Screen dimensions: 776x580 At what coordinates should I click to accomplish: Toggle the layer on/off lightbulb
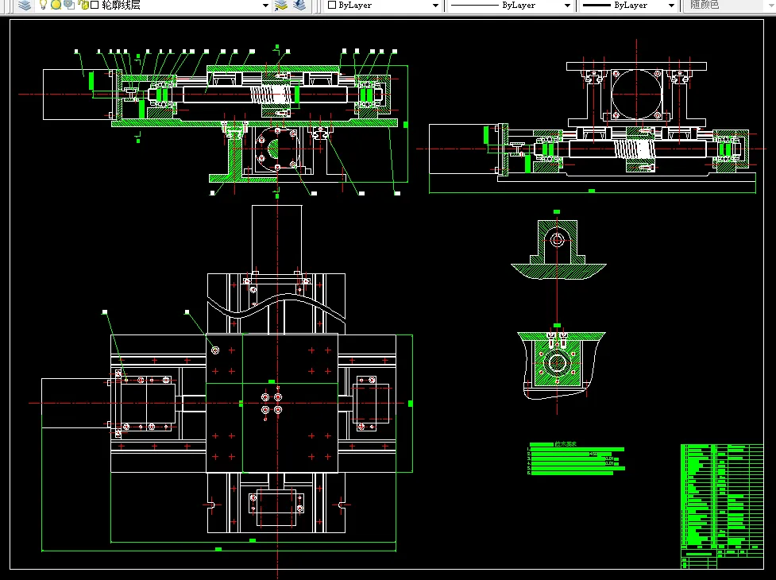[43, 5]
